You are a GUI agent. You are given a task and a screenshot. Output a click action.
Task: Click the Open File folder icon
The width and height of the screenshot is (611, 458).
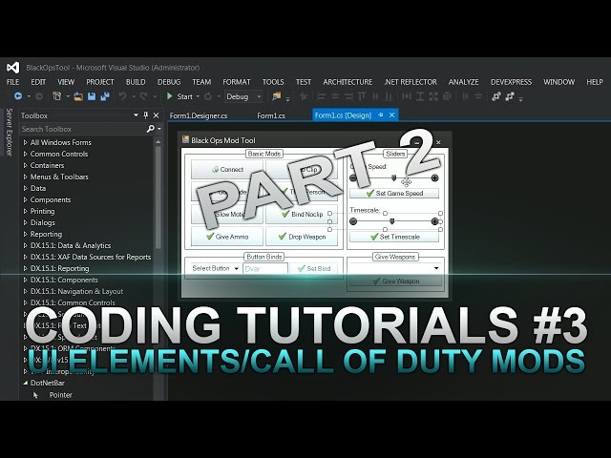[78, 96]
